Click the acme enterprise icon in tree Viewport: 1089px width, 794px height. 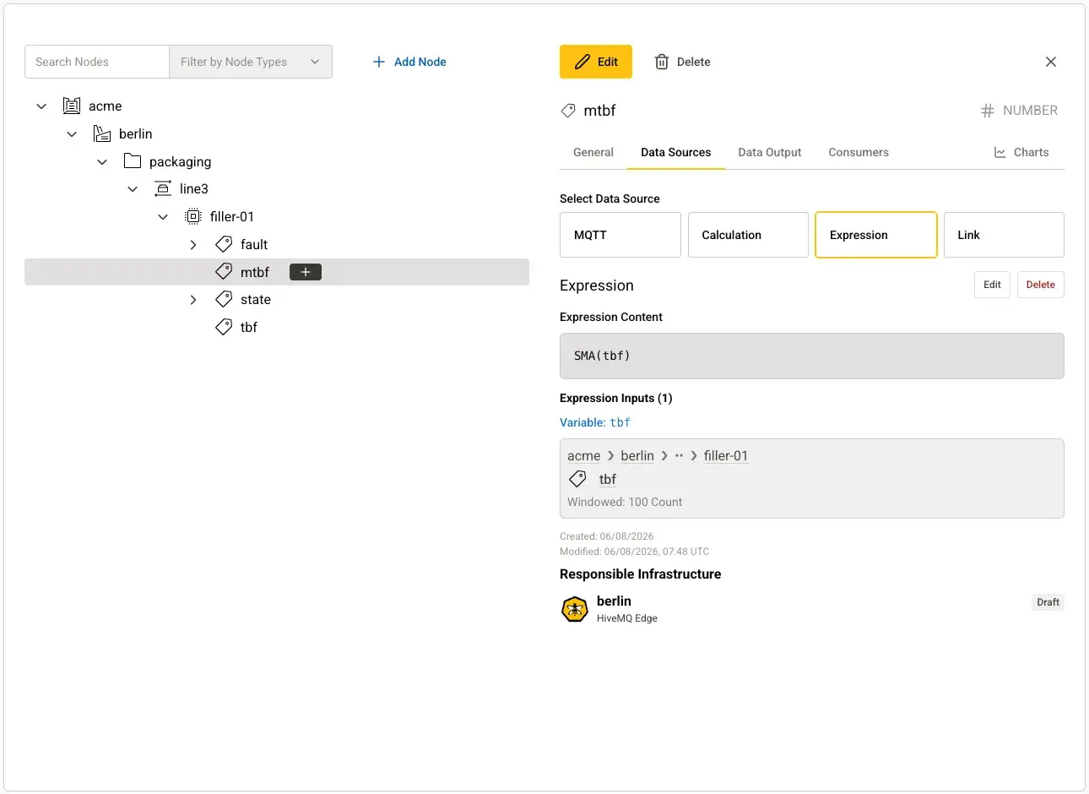point(72,106)
